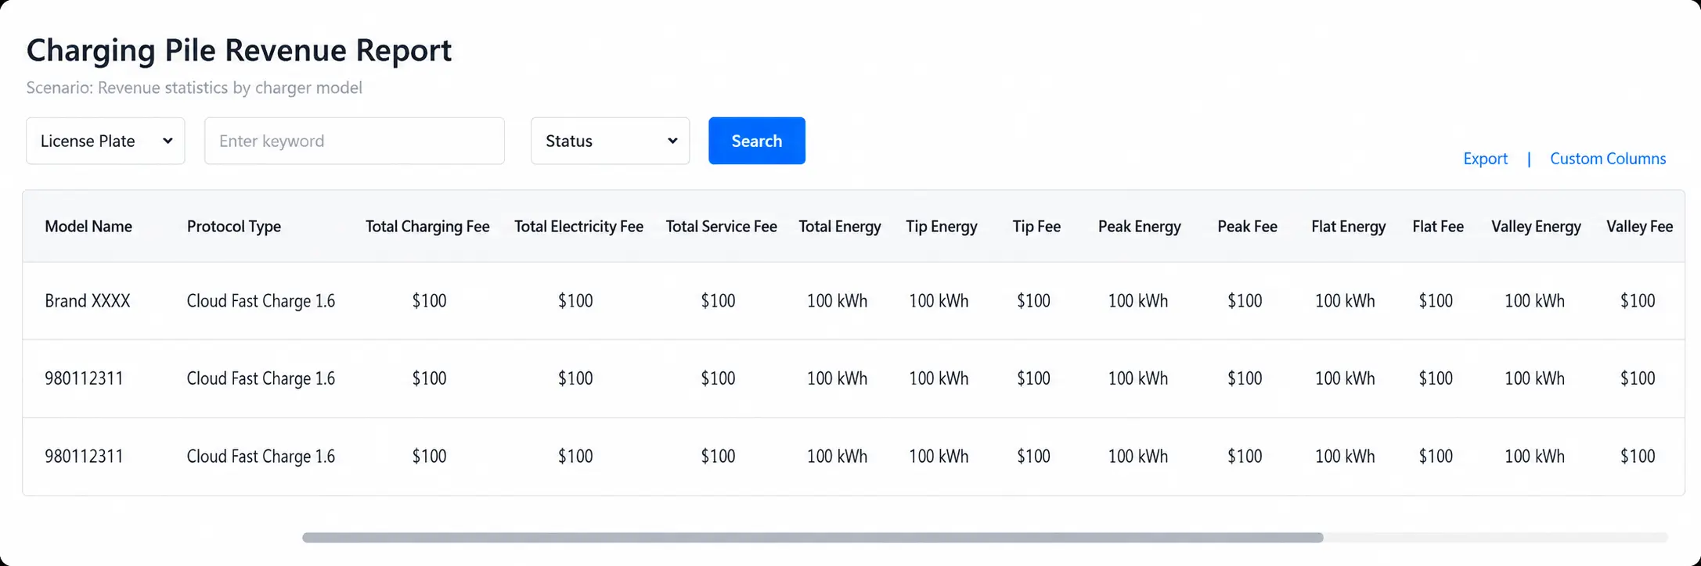The image size is (1701, 566).
Task: Select the Total Service Fee header
Action: tap(721, 227)
